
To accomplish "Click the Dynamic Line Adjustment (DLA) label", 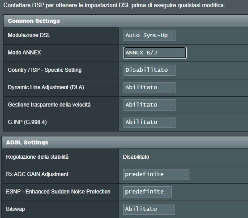I will coord(46,87).
